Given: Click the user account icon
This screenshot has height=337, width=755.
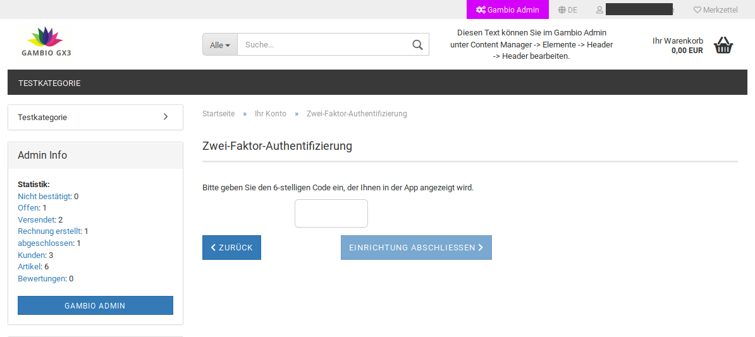Looking at the screenshot, I should pyautogui.click(x=599, y=10).
